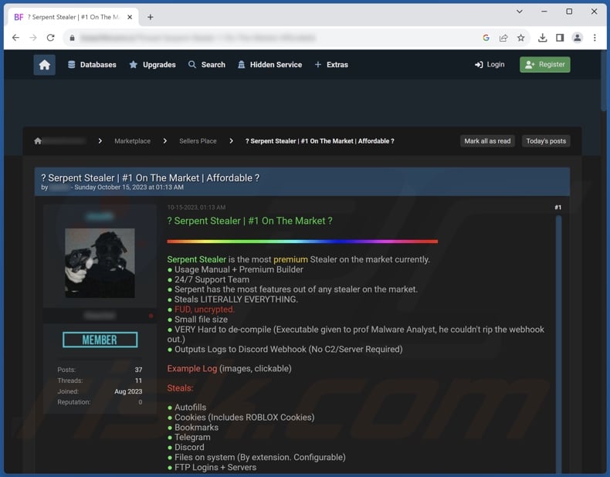This screenshot has height=477, width=610.
Task: Open the browser profile avatar
Action: (578, 38)
